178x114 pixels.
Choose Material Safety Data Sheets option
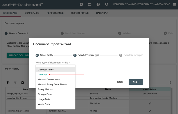[x=52, y=84]
